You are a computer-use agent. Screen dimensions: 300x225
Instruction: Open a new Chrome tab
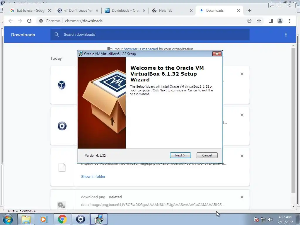pyautogui.click(x=250, y=11)
